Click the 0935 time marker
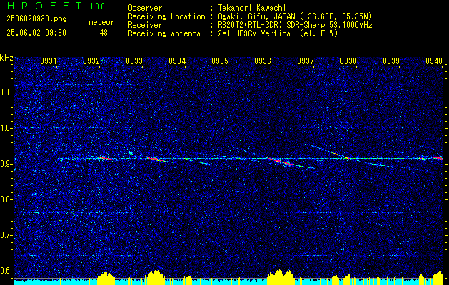This screenshot has height=285, width=449. tap(220, 61)
